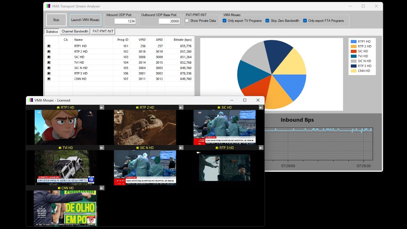Uncheck Only export TV Programs

click(x=224, y=21)
